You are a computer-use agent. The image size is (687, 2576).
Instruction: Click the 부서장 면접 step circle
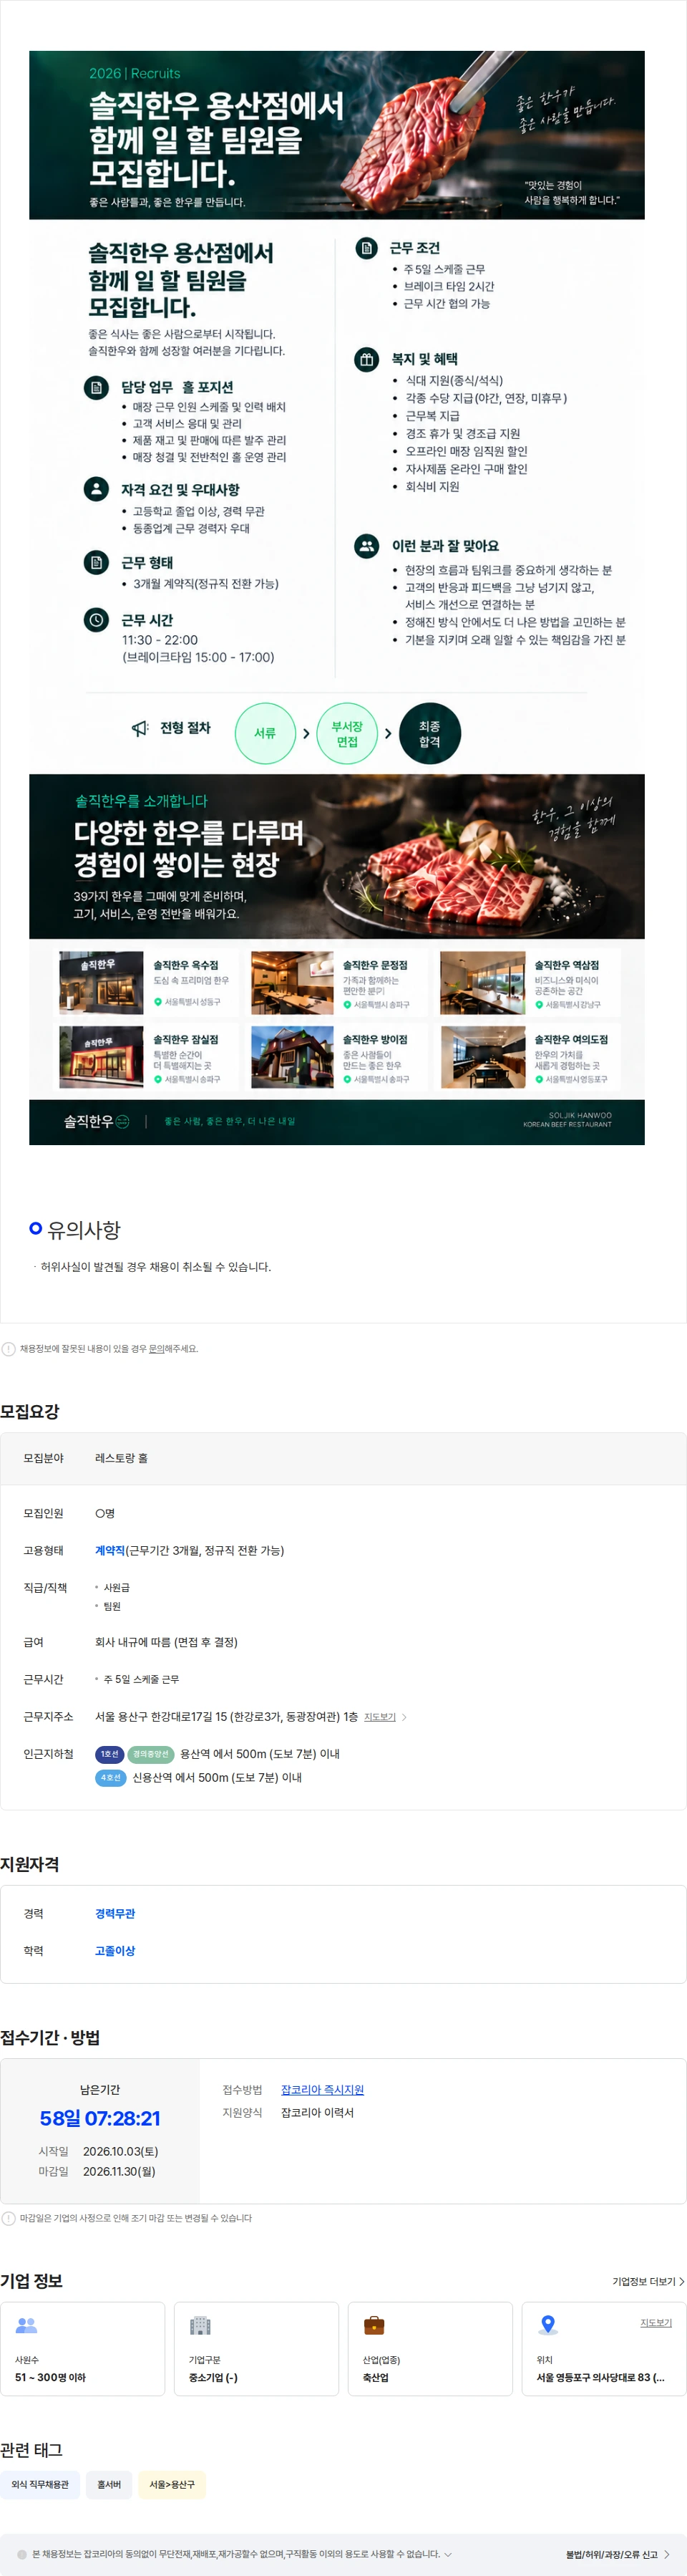point(346,733)
